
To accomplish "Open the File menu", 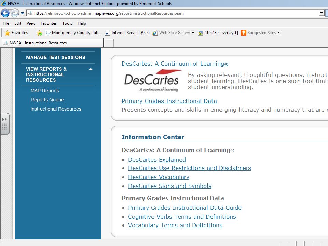I will [6, 23].
